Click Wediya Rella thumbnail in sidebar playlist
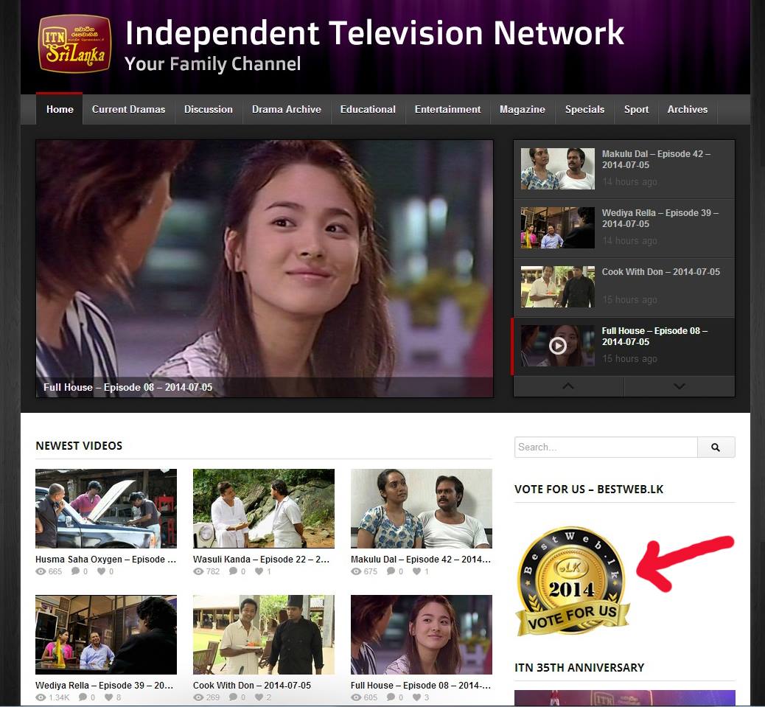Screen dimensions: 765x707 558,228
